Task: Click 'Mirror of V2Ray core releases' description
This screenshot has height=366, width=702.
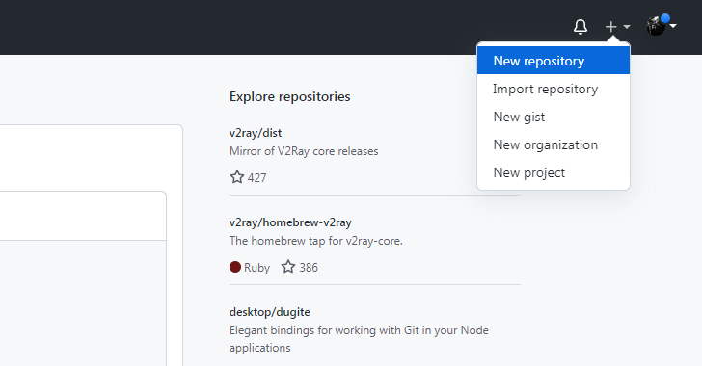Action: (304, 151)
